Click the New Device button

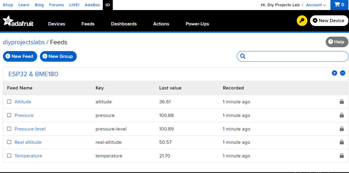[x=329, y=21]
